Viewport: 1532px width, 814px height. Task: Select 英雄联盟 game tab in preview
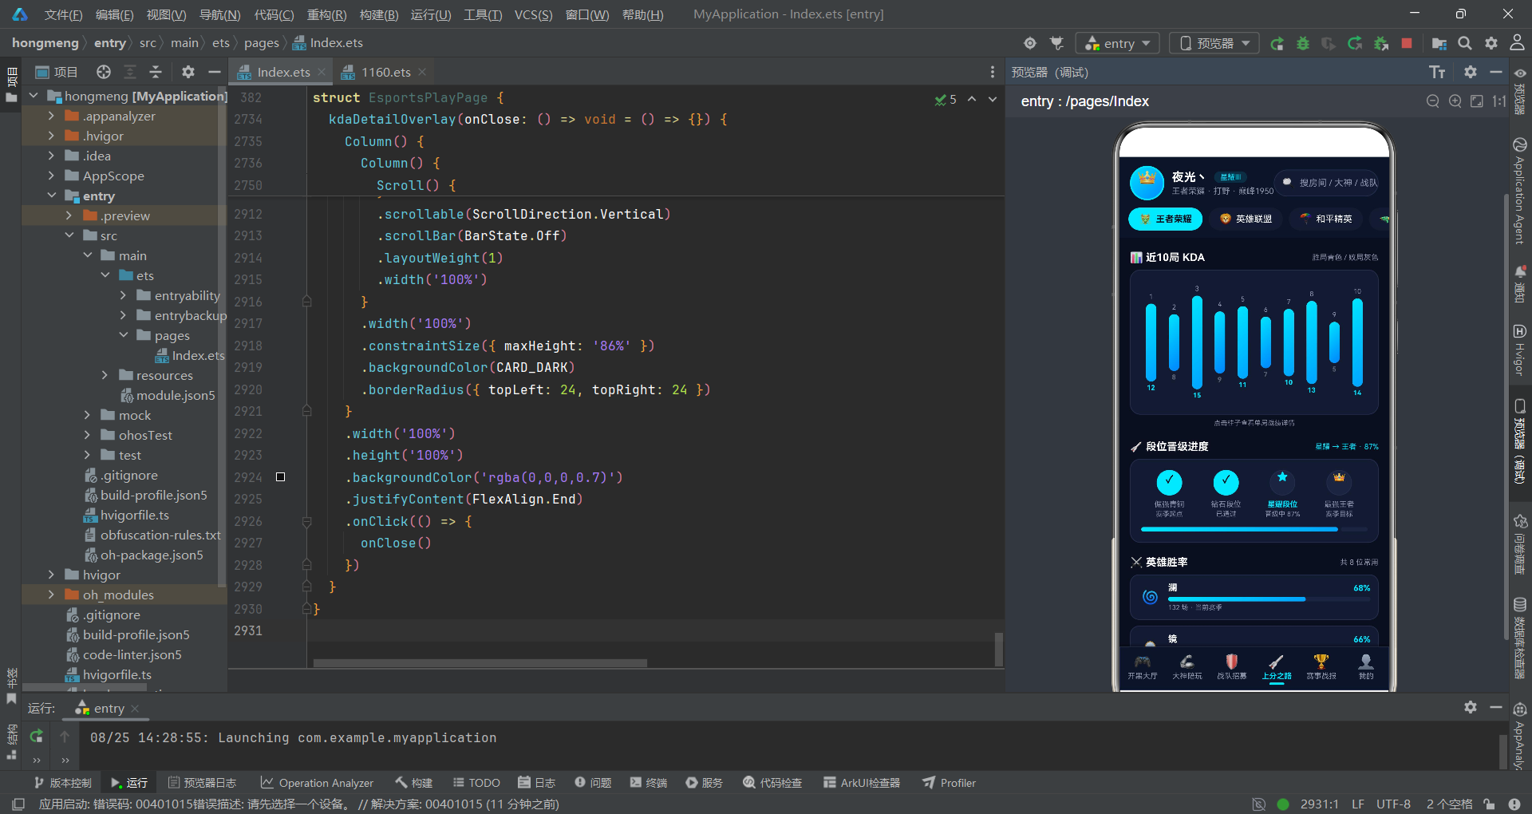pos(1246,219)
